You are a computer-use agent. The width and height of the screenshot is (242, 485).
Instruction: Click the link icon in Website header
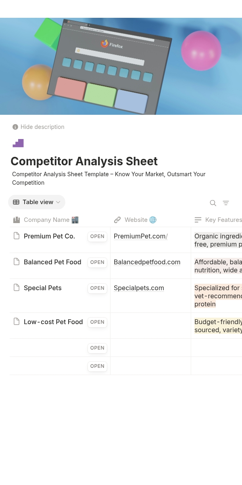tap(117, 220)
